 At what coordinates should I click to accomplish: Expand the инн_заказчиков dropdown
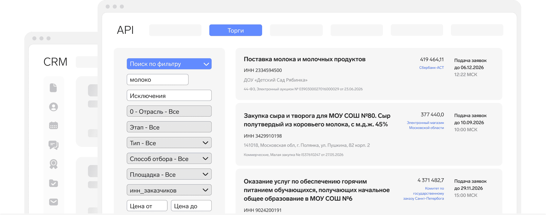tap(169, 190)
